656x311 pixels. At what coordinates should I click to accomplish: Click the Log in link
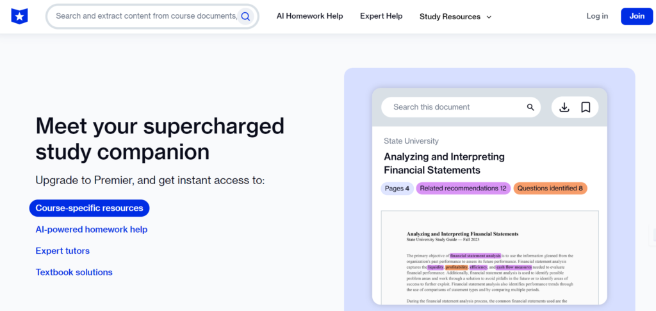pyautogui.click(x=597, y=16)
